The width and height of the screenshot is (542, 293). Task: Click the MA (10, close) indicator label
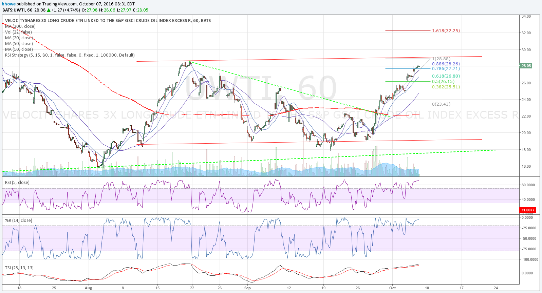point(19,49)
